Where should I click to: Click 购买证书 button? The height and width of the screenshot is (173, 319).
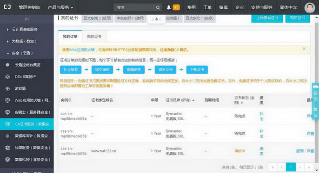[x=298, y=18]
